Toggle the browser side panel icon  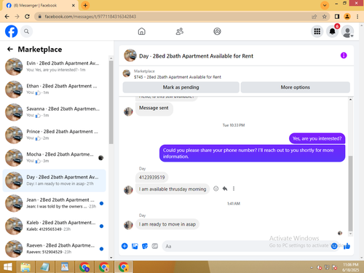point(337,17)
